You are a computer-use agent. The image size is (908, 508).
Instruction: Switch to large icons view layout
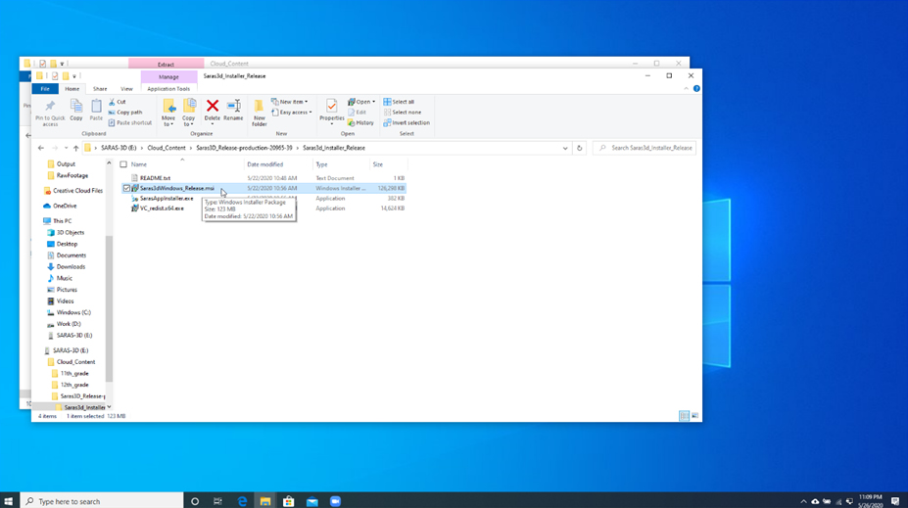pyautogui.click(x=694, y=415)
